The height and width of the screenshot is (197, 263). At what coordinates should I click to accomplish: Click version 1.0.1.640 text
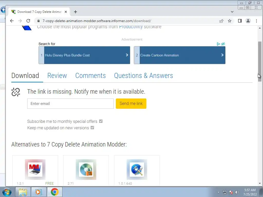pos(125,183)
